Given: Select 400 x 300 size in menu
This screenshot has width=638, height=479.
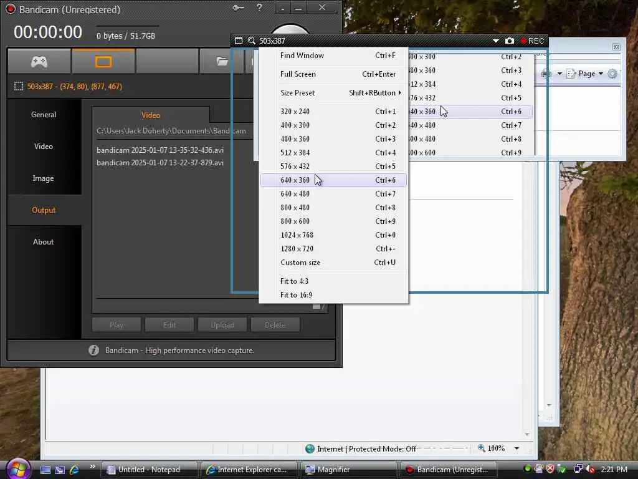Looking at the screenshot, I should pyautogui.click(x=333, y=125).
